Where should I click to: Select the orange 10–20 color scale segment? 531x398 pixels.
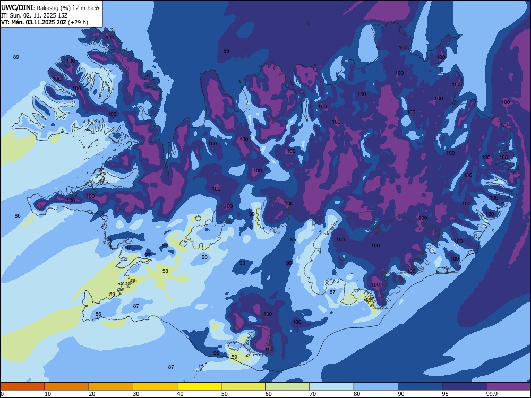click(x=67, y=386)
